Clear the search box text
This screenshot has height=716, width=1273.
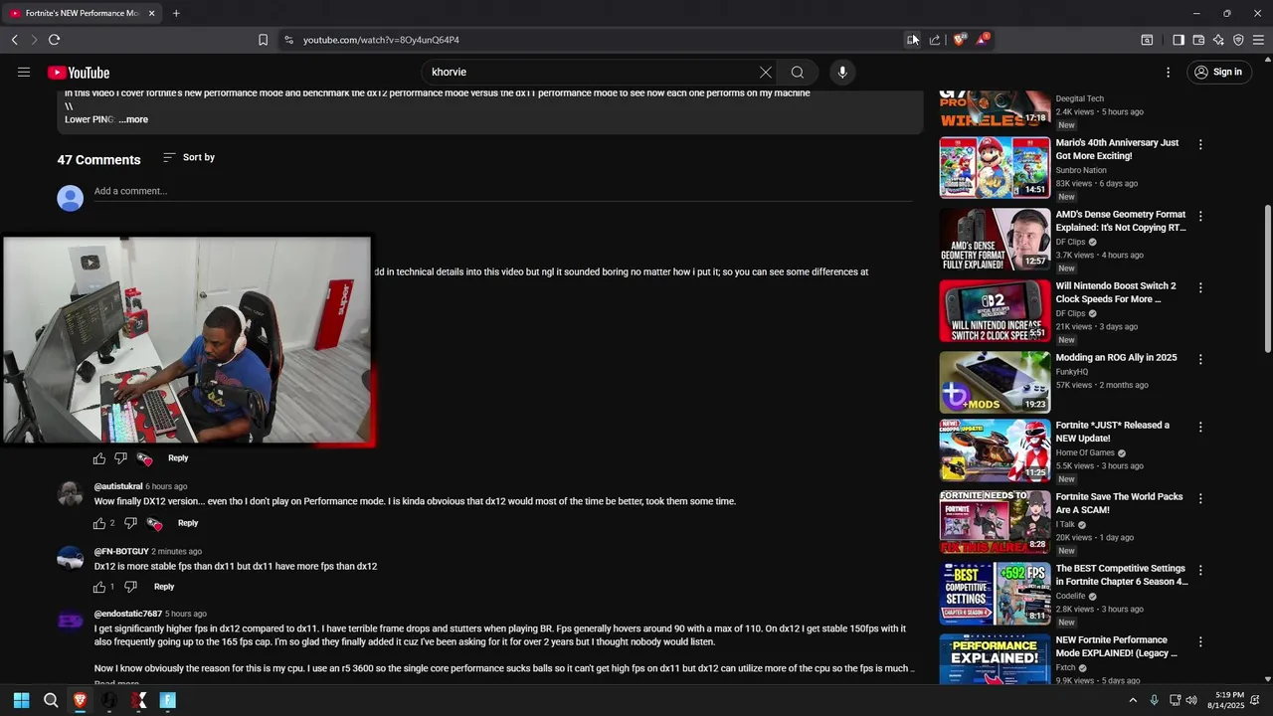click(x=765, y=72)
